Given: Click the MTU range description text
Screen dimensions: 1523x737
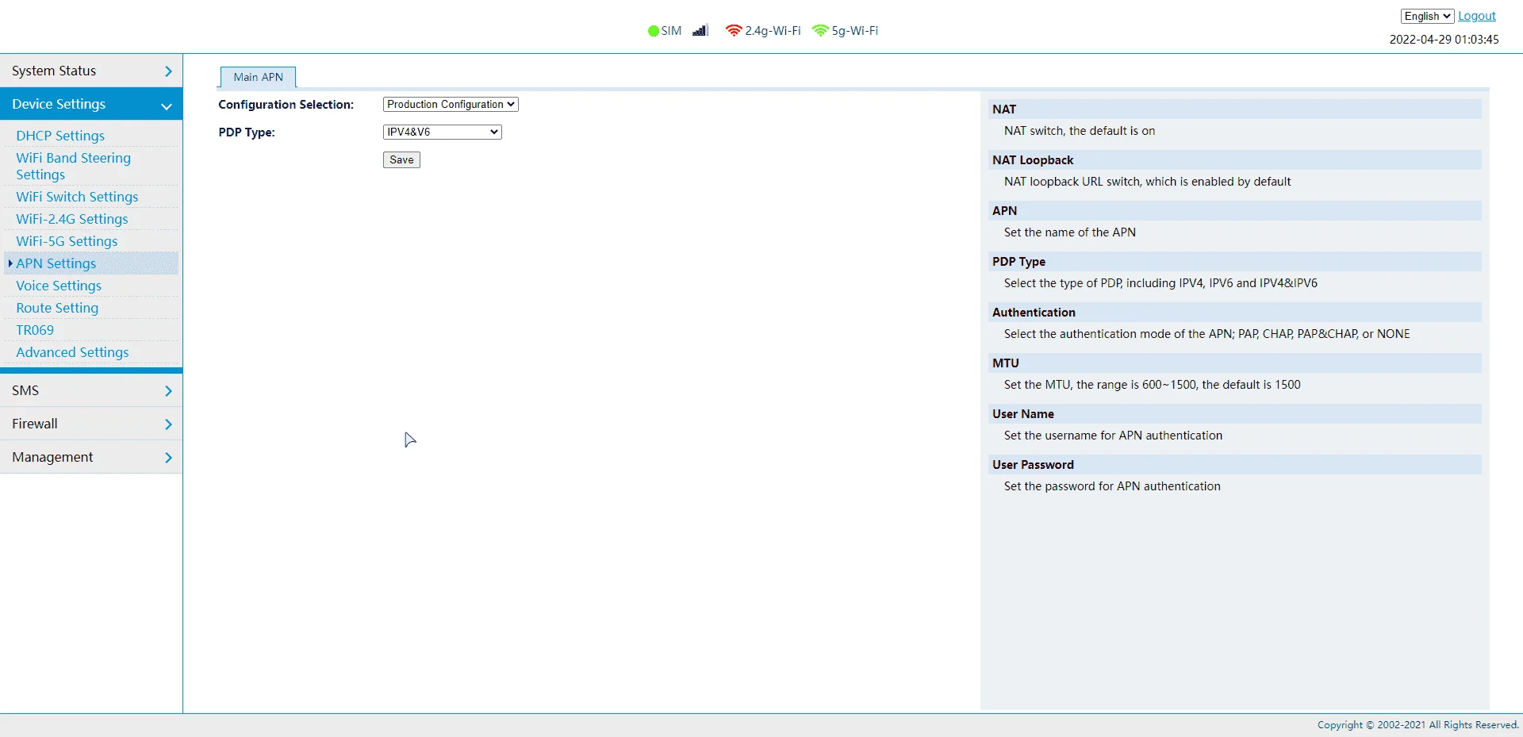Looking at the screenshot, I should pyautogui.click(x=1152, y=385).
